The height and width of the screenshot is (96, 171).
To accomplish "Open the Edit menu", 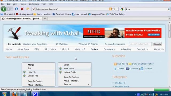I will point(9,4).
